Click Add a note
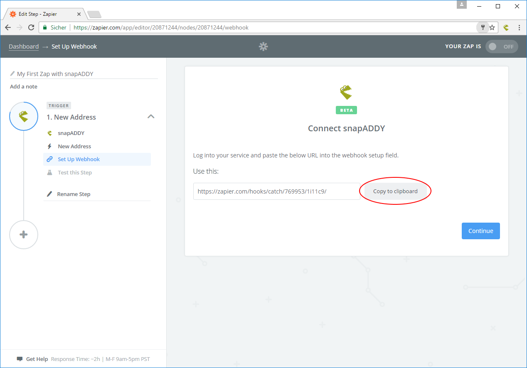Screen dimensions: 527x368 [24, 86]
